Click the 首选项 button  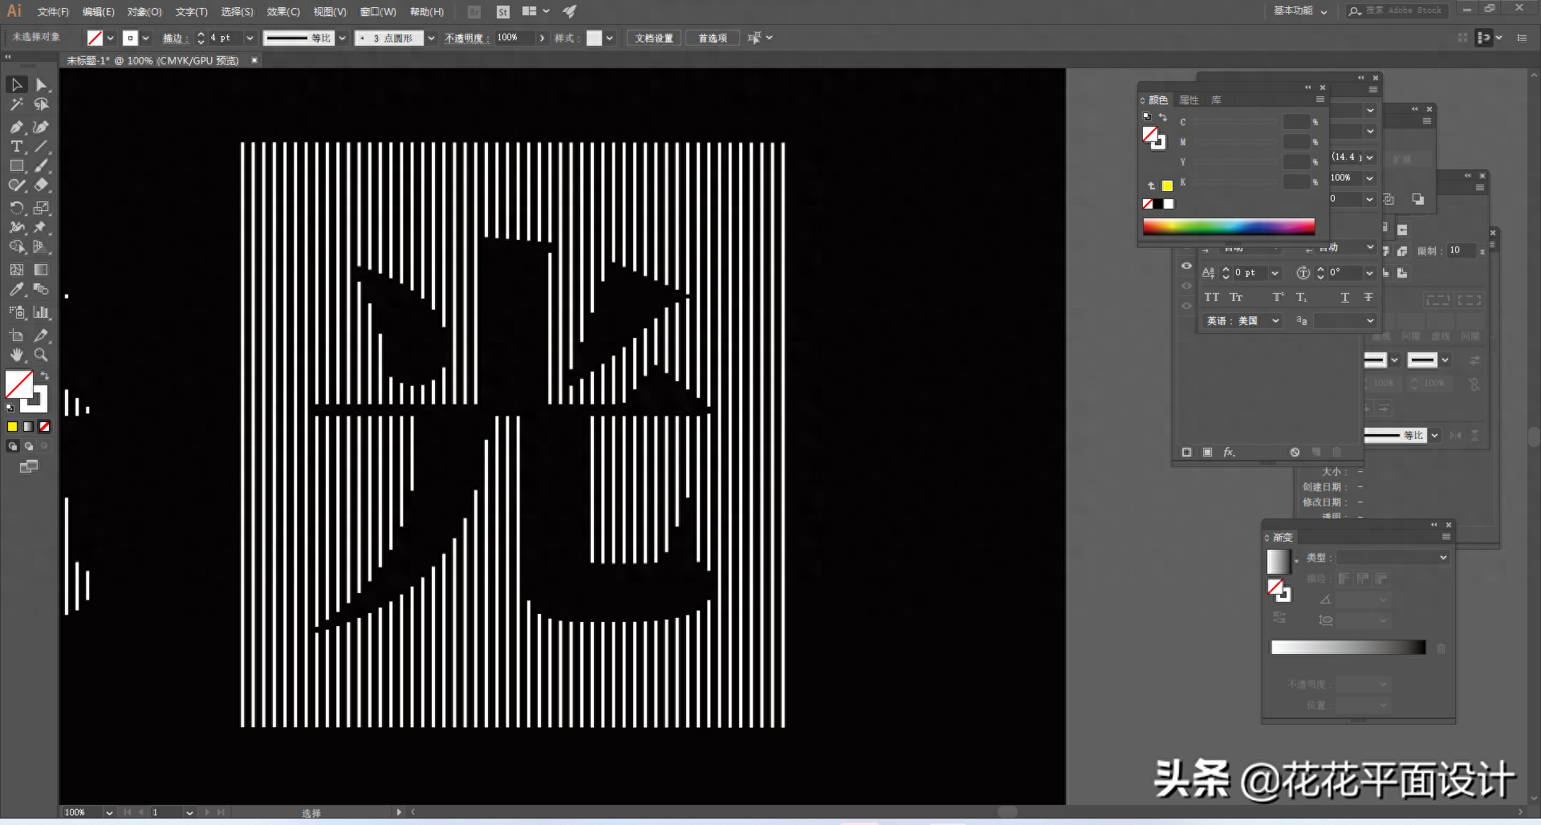click(x=712, y=39)
